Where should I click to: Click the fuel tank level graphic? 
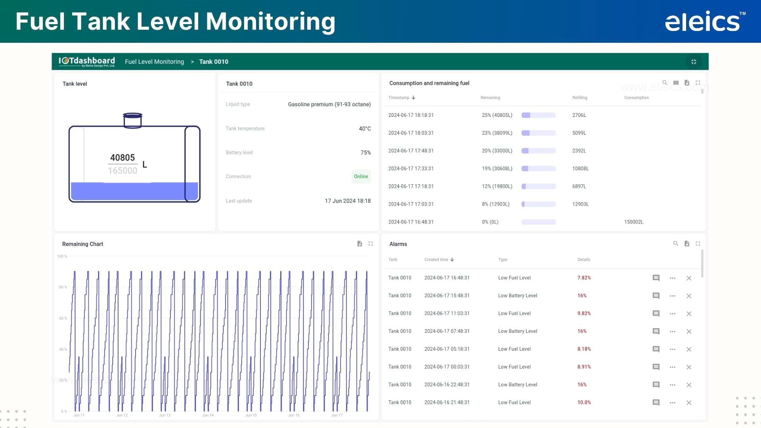(134, 158)
